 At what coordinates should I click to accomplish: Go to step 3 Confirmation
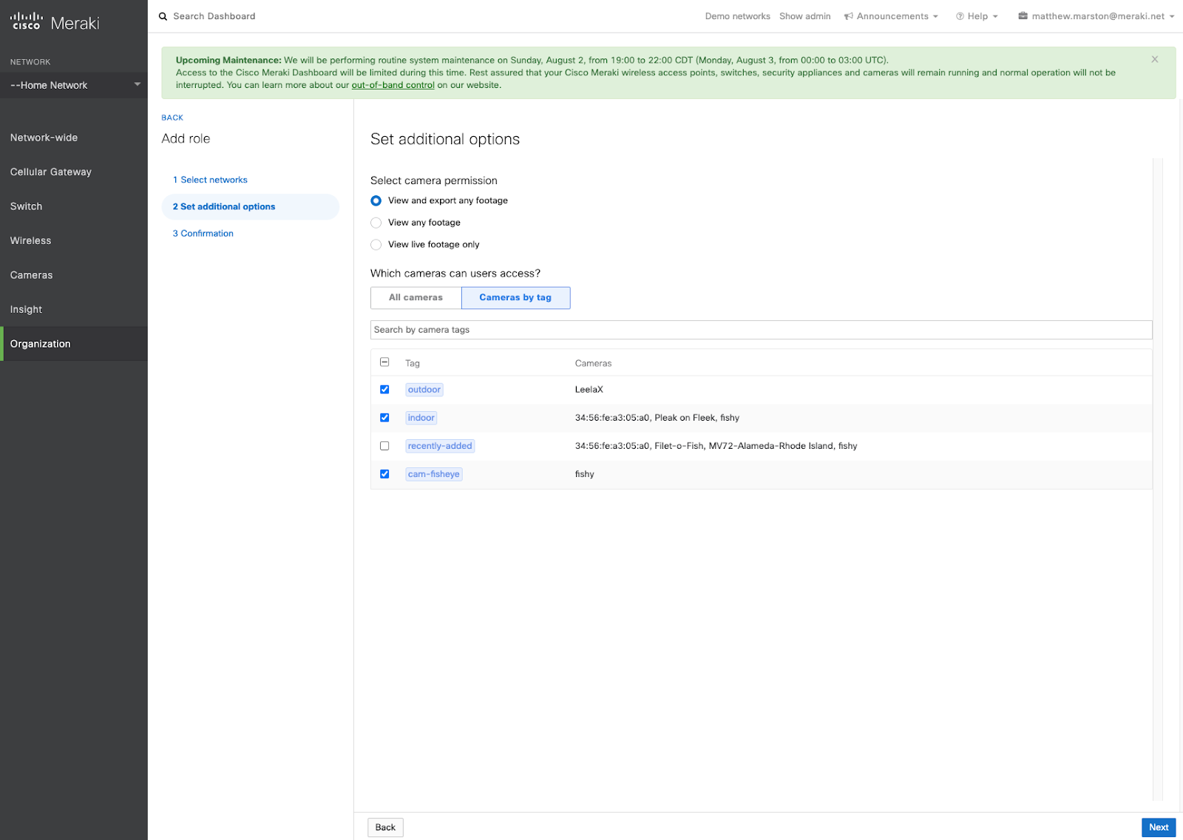(x=203, y=234)
